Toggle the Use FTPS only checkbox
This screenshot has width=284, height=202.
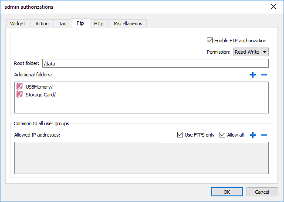point(180,135)
